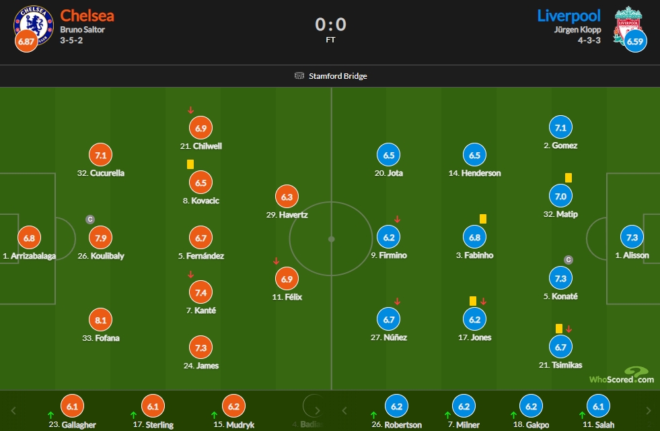Select Koulibaly's 7.9 rating circle
The height and width of the screenshot is (431, 660).
(101, 238)
